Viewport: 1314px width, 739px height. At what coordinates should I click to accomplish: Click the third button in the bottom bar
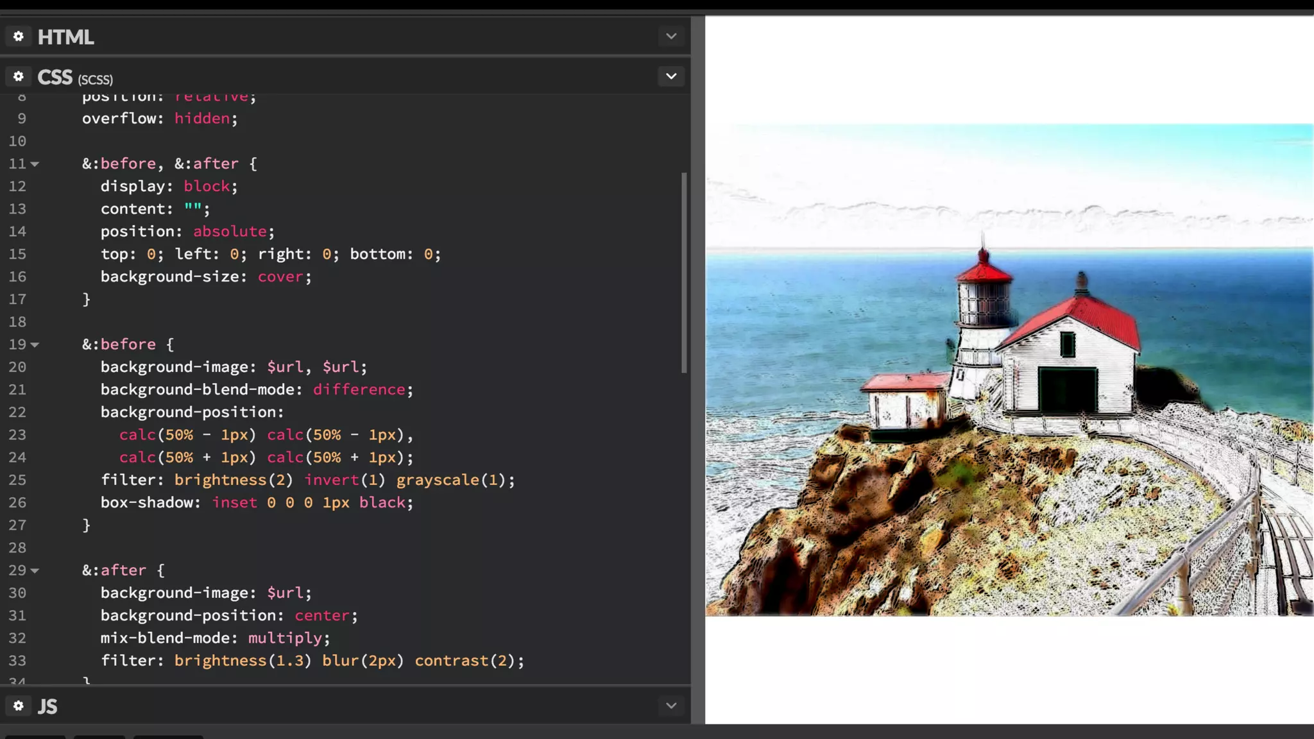coord(168,737)
